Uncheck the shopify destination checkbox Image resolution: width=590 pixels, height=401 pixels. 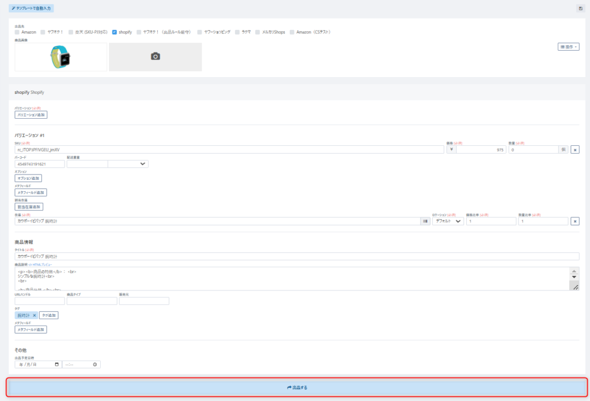115,32
